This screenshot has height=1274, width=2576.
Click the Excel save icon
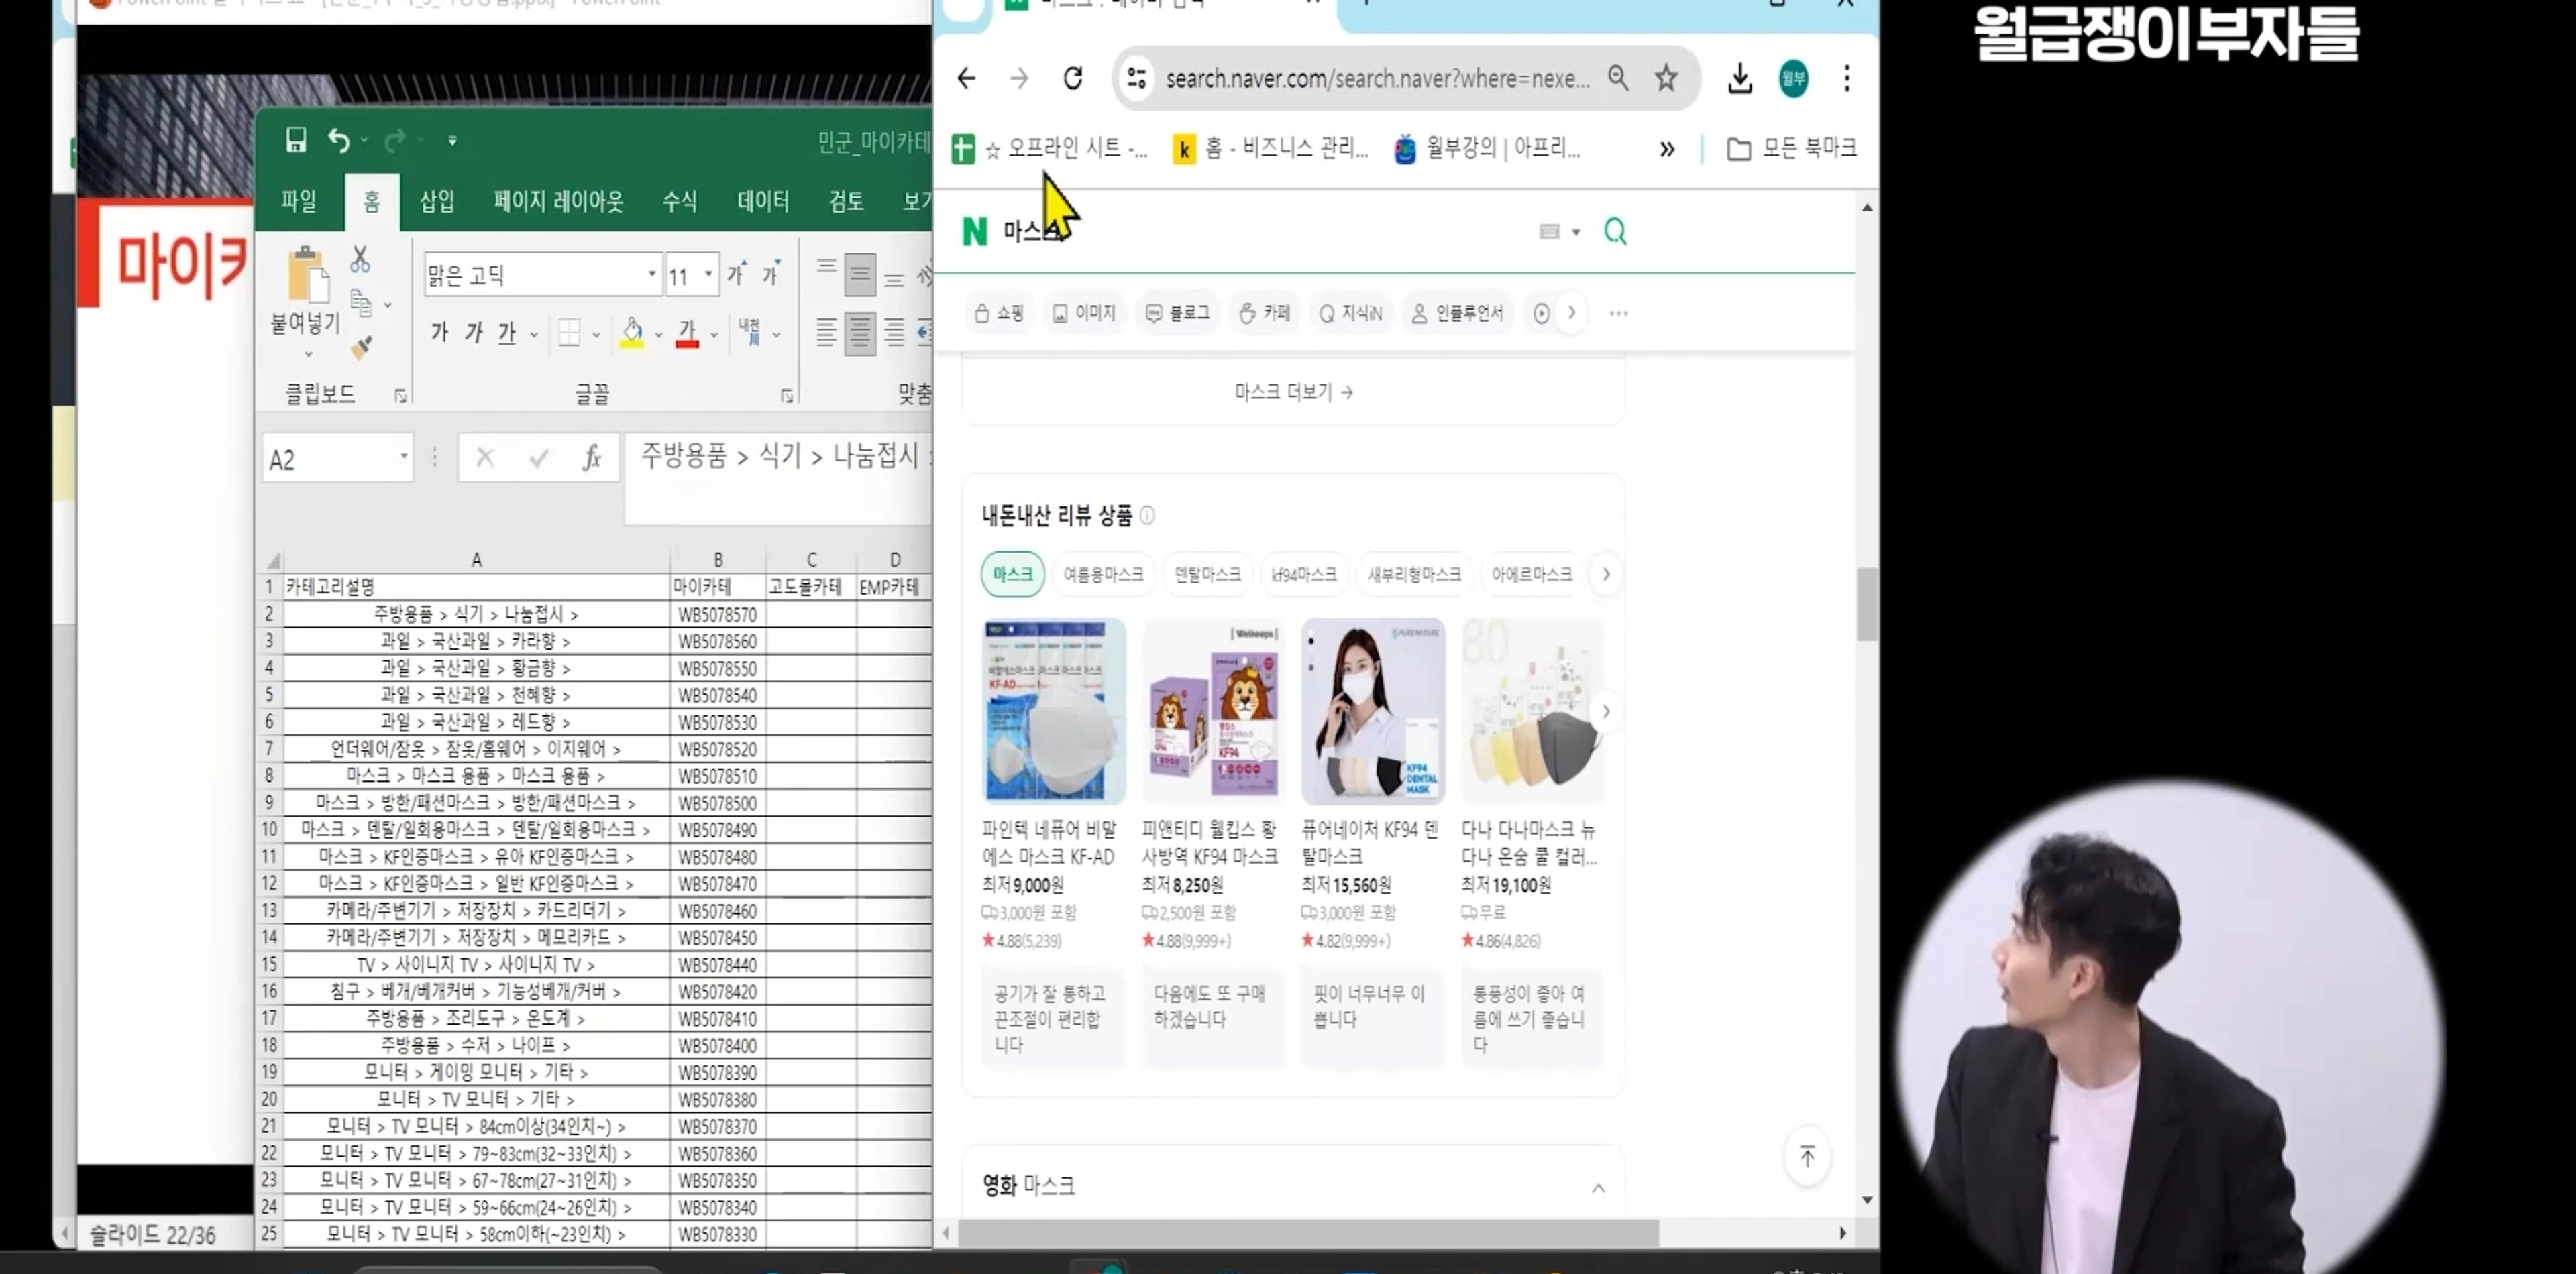295,140
